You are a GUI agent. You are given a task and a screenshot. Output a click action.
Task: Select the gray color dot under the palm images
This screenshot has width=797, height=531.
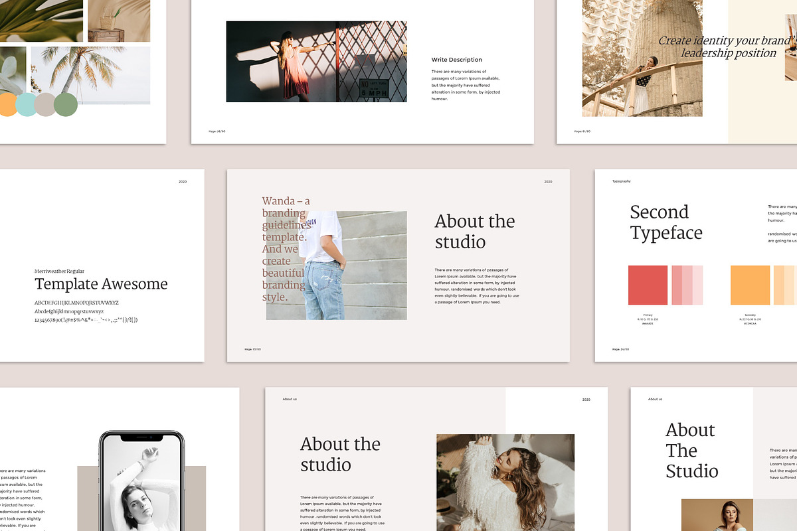[44, 106]
